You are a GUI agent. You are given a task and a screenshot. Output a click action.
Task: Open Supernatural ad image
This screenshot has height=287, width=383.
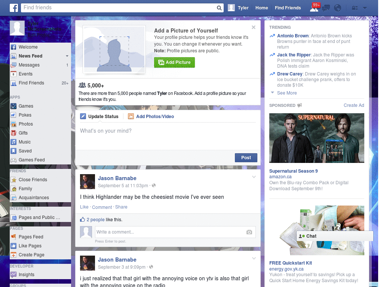coord(316,138)
